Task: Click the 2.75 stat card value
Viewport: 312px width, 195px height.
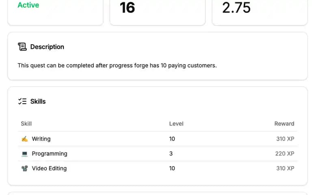Action: tap(236, 8)
